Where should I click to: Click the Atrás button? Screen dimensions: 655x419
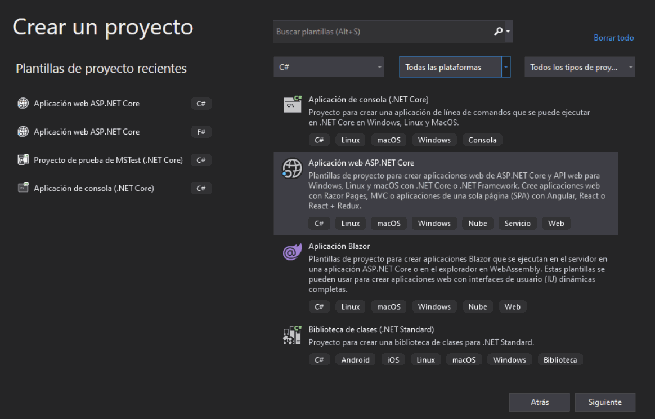(539, 402)
